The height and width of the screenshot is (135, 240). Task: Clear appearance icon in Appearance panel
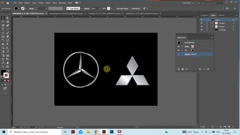[200, 69]
